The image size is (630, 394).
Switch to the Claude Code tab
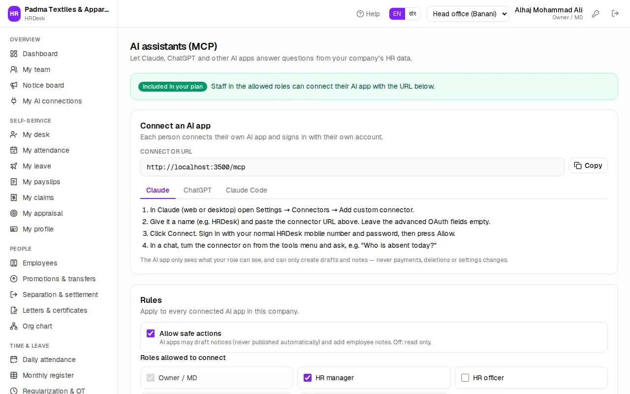(x=247, y=190)
